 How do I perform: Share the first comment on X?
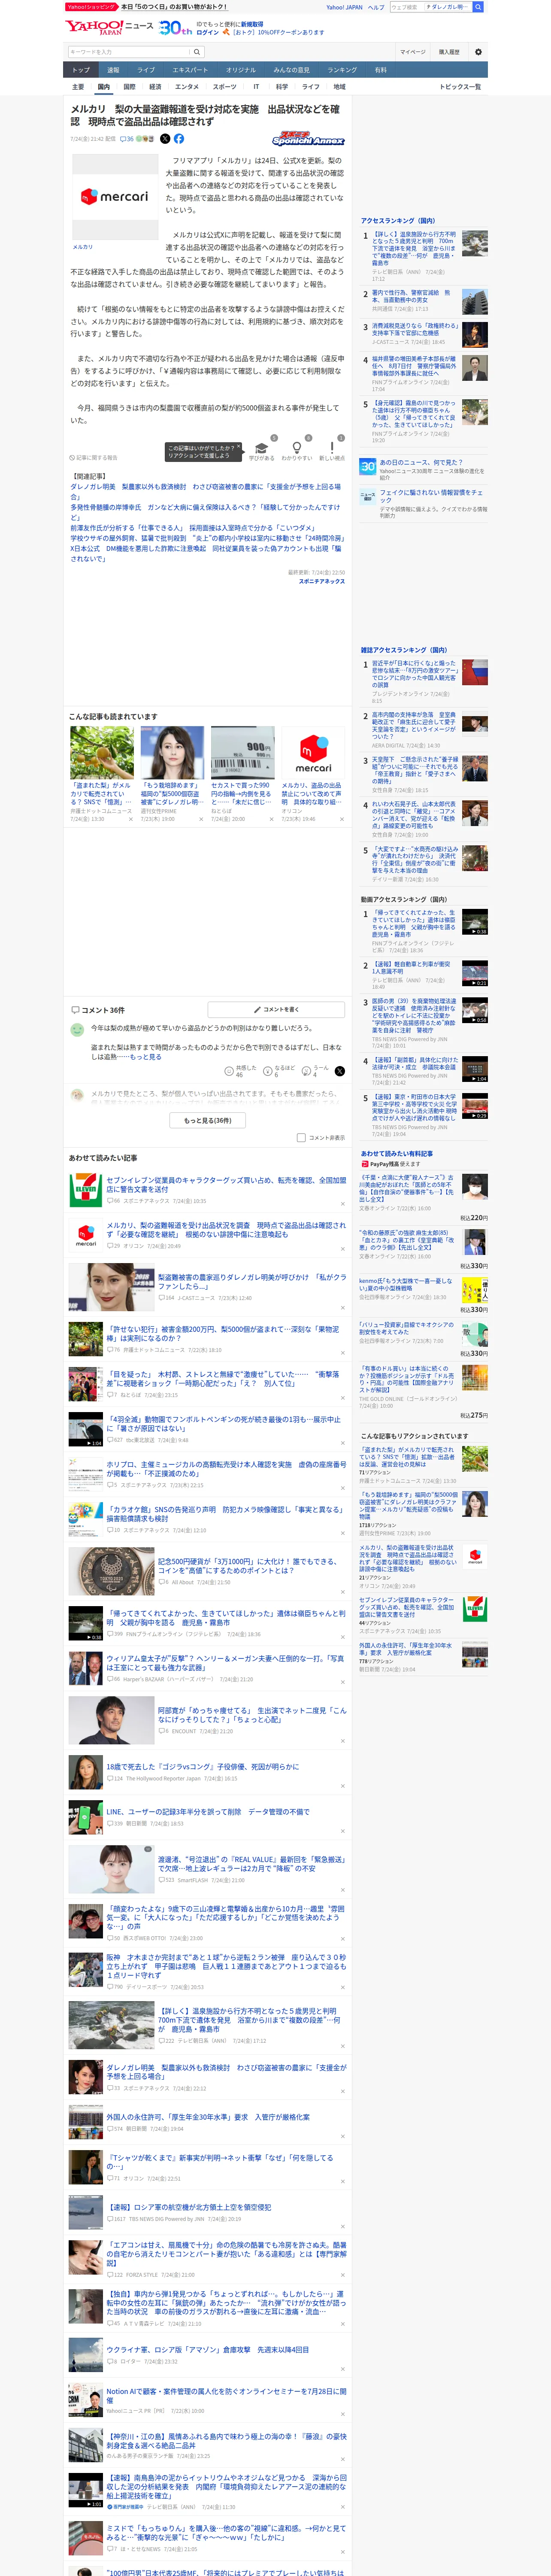340,1071
